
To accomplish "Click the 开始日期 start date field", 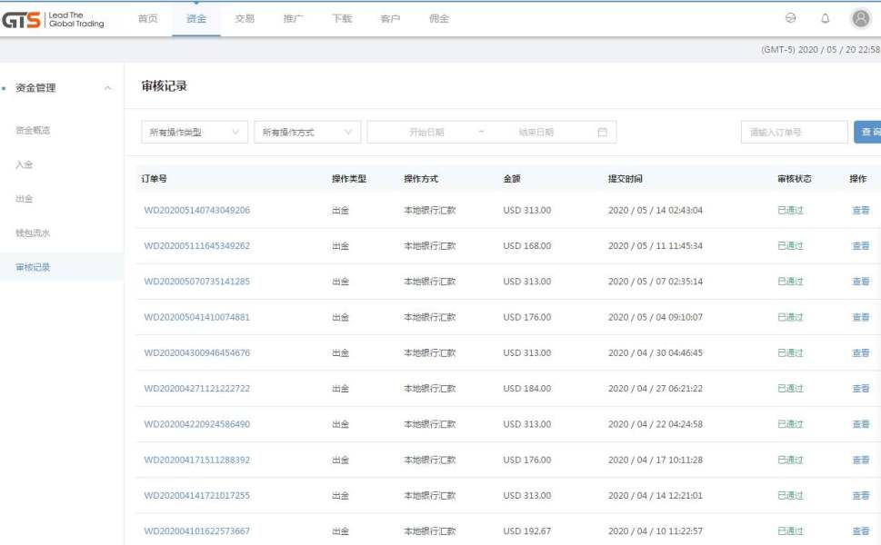I will point(426,133).
